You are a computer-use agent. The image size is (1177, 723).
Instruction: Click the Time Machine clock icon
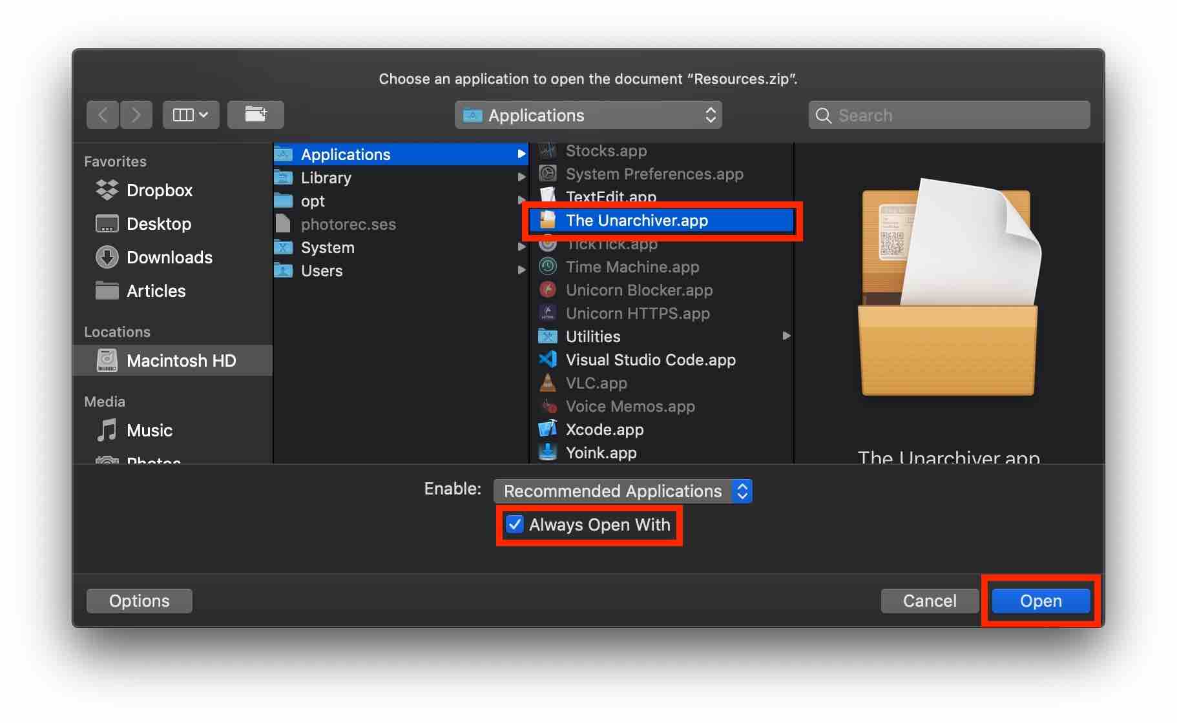tap(548, 266)
